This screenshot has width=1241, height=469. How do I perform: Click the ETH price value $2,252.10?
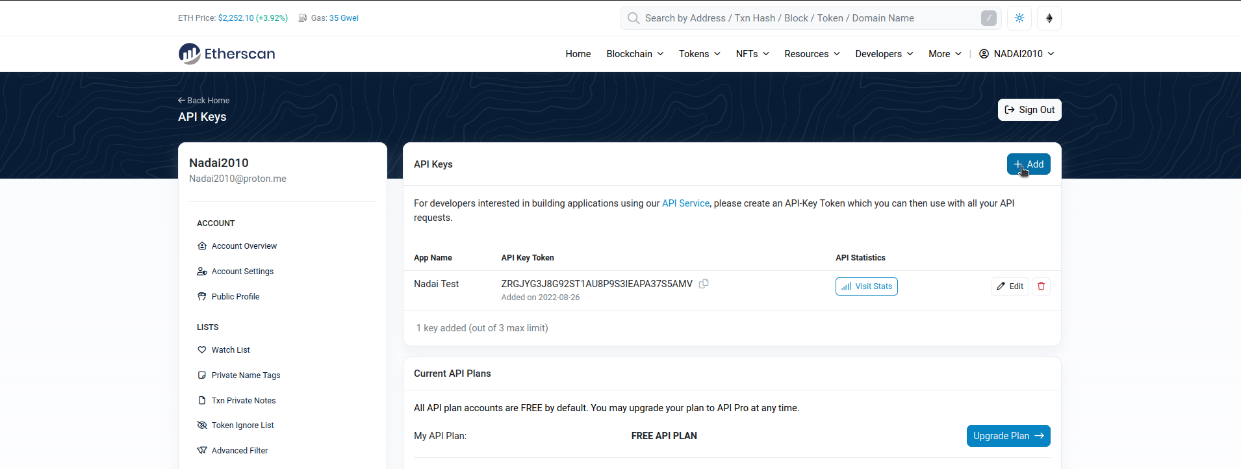(236, 18)
